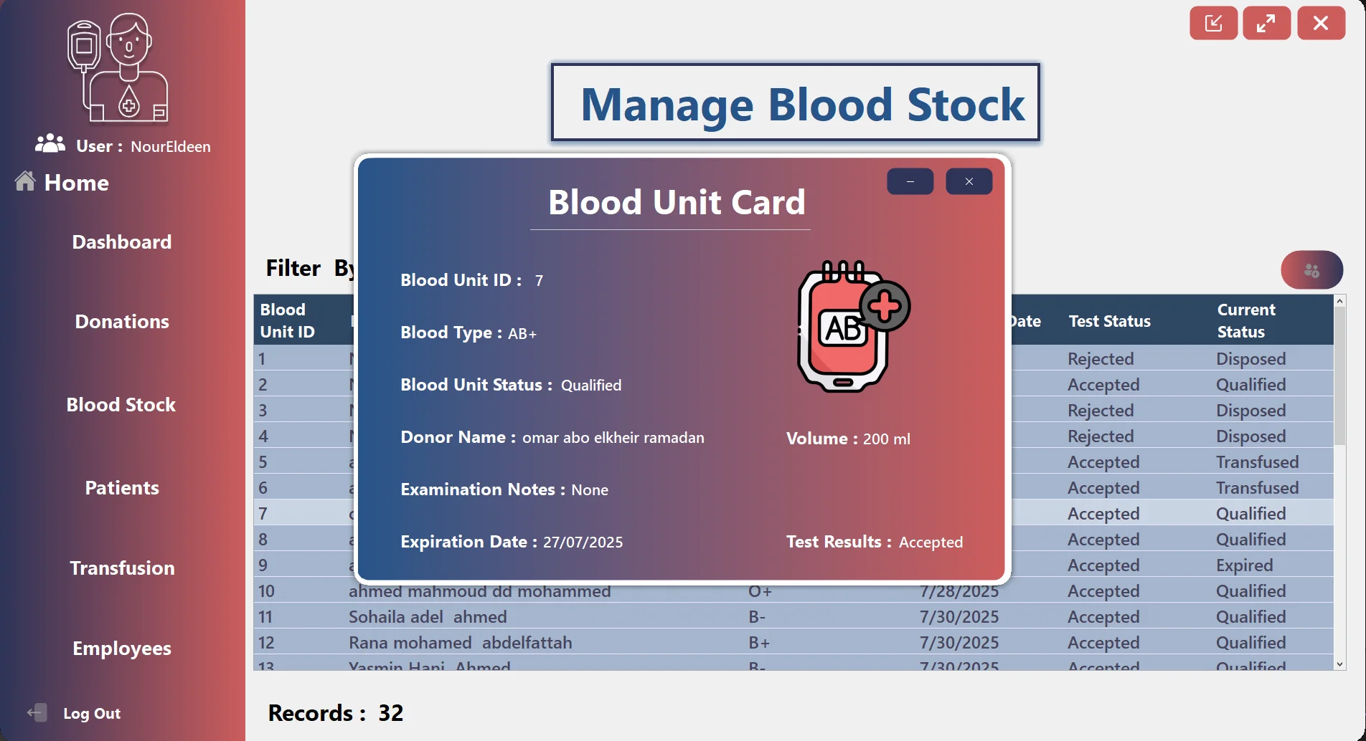Click the blood donor logo in sidebar
The height and width of the screenshot is (741, 1366).
click(118, 68)
